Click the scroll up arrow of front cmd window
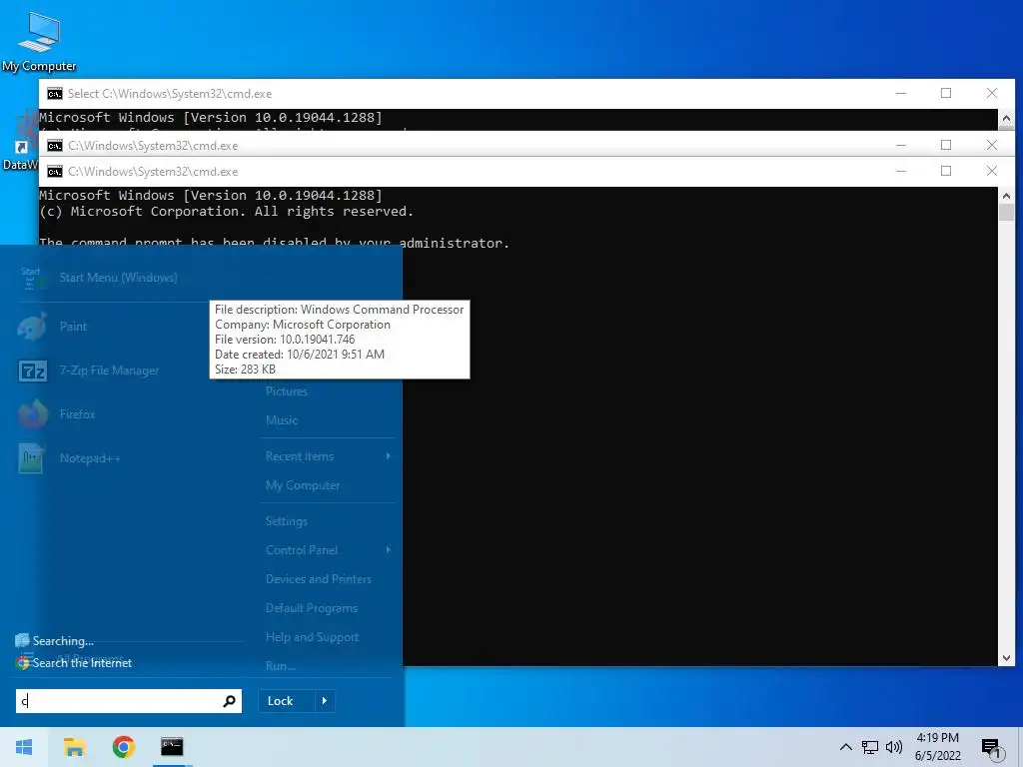 pos(1006,195)
